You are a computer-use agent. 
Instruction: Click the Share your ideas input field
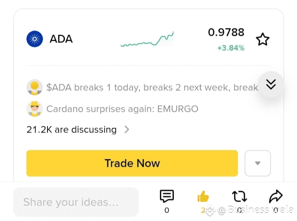(x=76, y=202)
